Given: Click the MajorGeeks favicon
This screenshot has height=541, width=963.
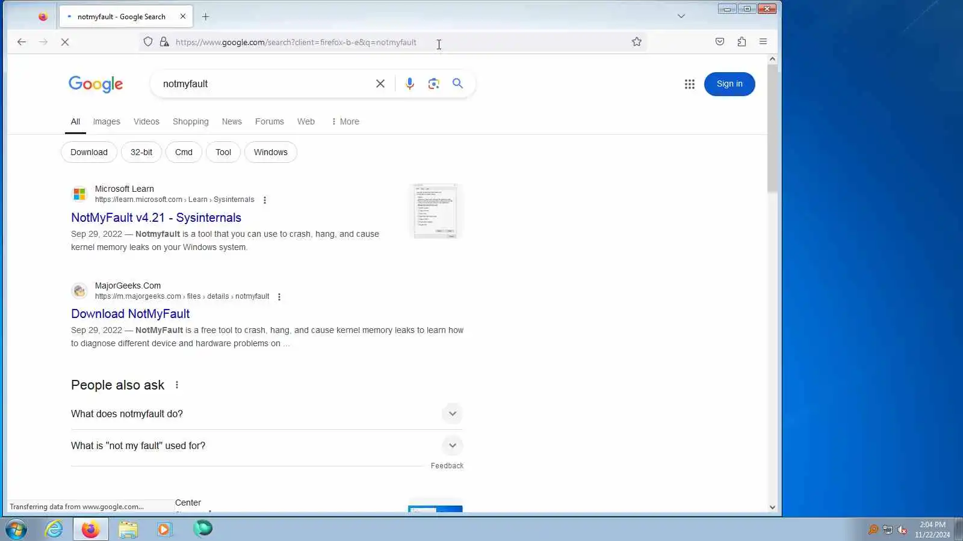Looking at the screenshot, I should pyautogui.click(x=79, y=291).
